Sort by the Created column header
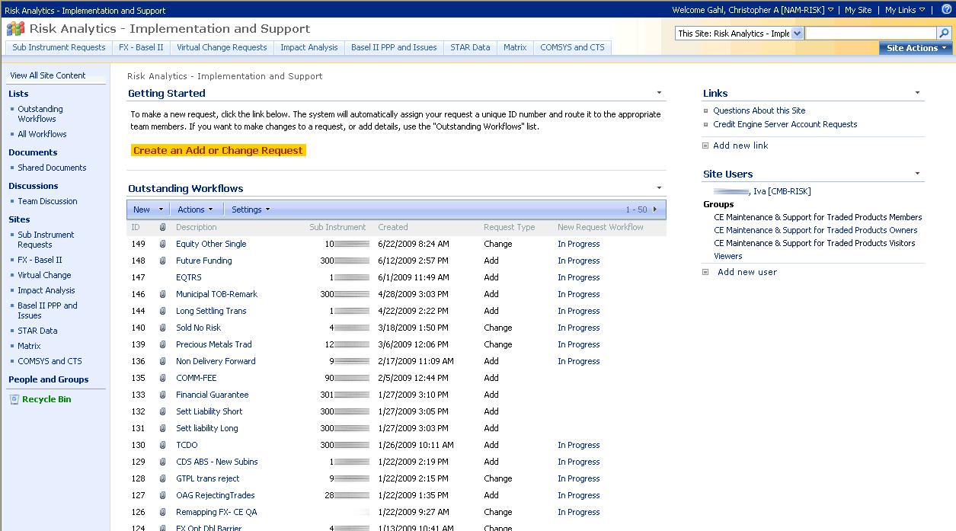The height and width of the screenshot is (531, 956). point(392,227)
